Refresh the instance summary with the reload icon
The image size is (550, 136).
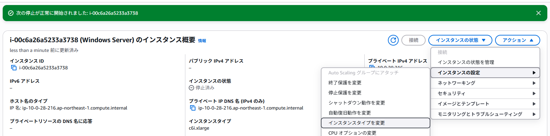(x=393, y=40)
